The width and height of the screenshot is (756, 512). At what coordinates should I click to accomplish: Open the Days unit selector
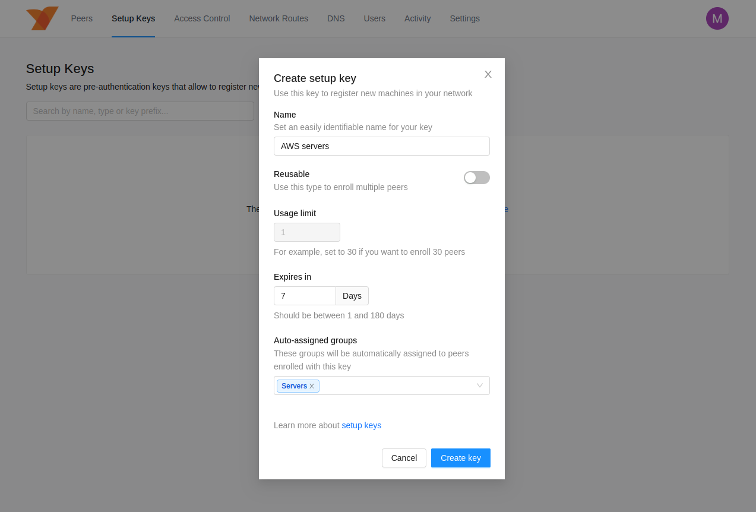coord(352,296)
